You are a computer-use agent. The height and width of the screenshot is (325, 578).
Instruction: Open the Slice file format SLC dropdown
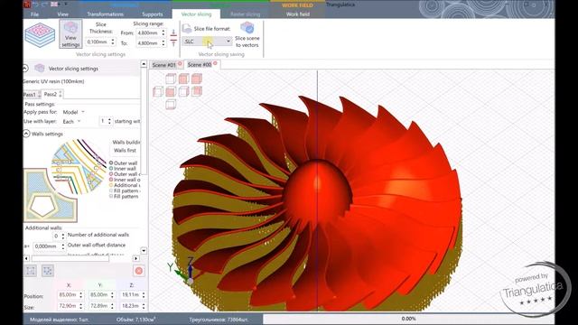point(207,42)
